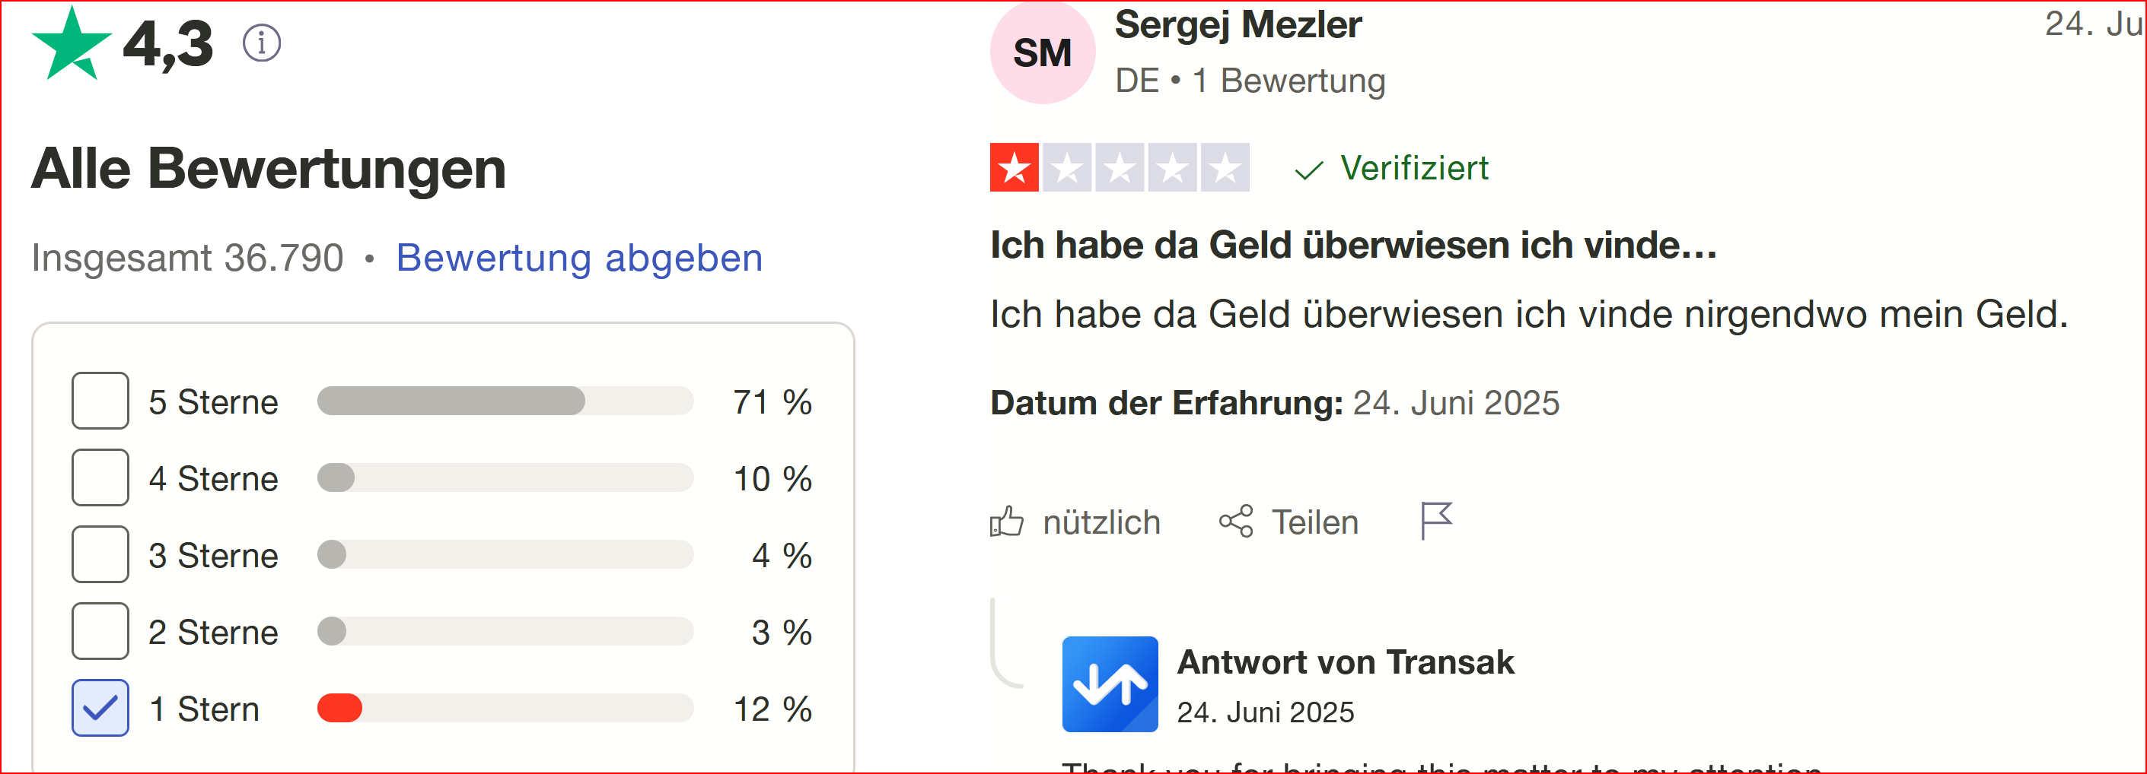Click the thumbs-up nützlich icon
Viewport: 2147px width, 774px height.
point(1006,522)
